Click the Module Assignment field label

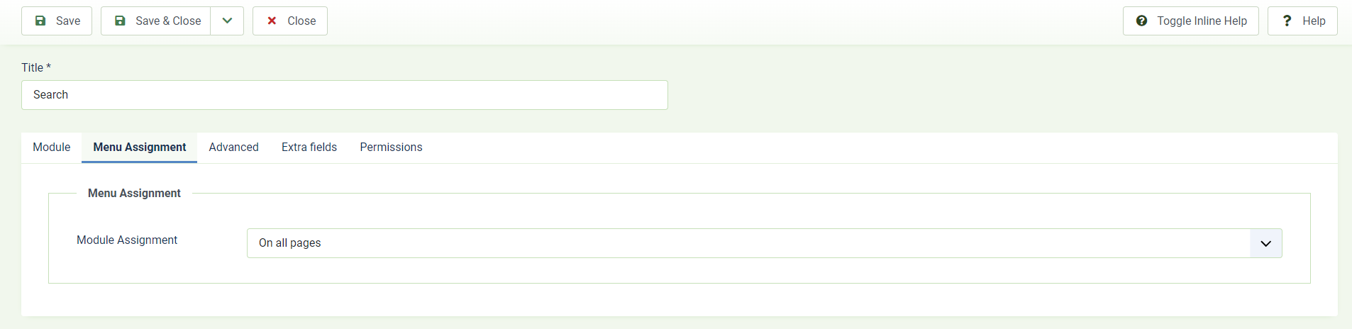tap(127, 240)
